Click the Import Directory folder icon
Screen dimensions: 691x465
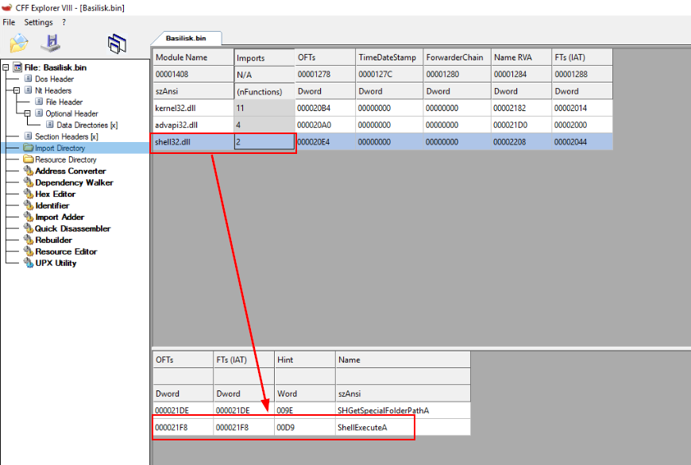point(29,148)
